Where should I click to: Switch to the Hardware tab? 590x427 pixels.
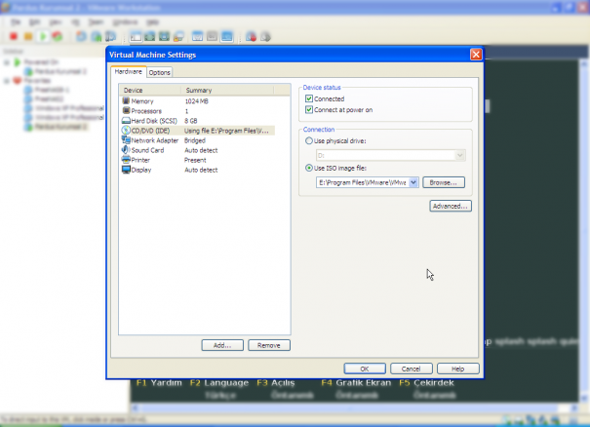129,71
